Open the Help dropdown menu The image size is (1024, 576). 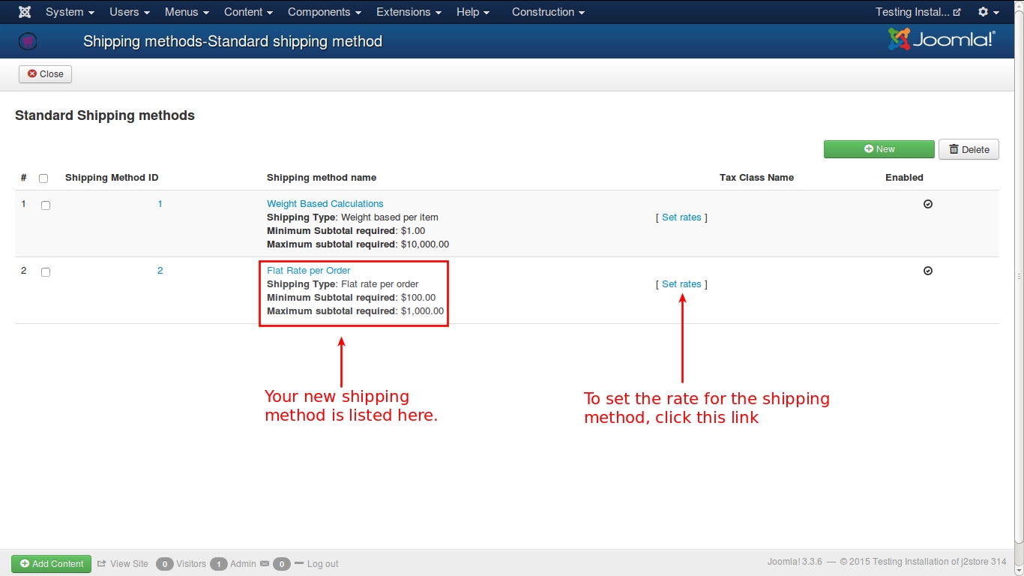[x=473, y=12]
